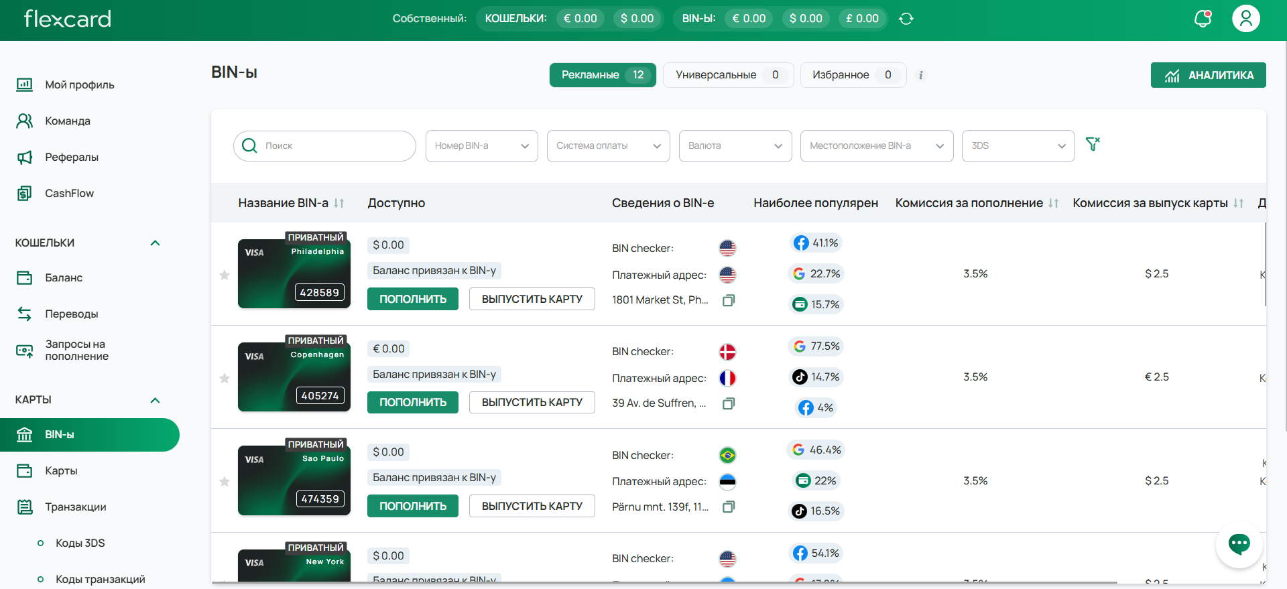Screen dimensions: 1287x589
Task: Click the TikTok 16.5% popularity badge
Action: pos(816,511)
